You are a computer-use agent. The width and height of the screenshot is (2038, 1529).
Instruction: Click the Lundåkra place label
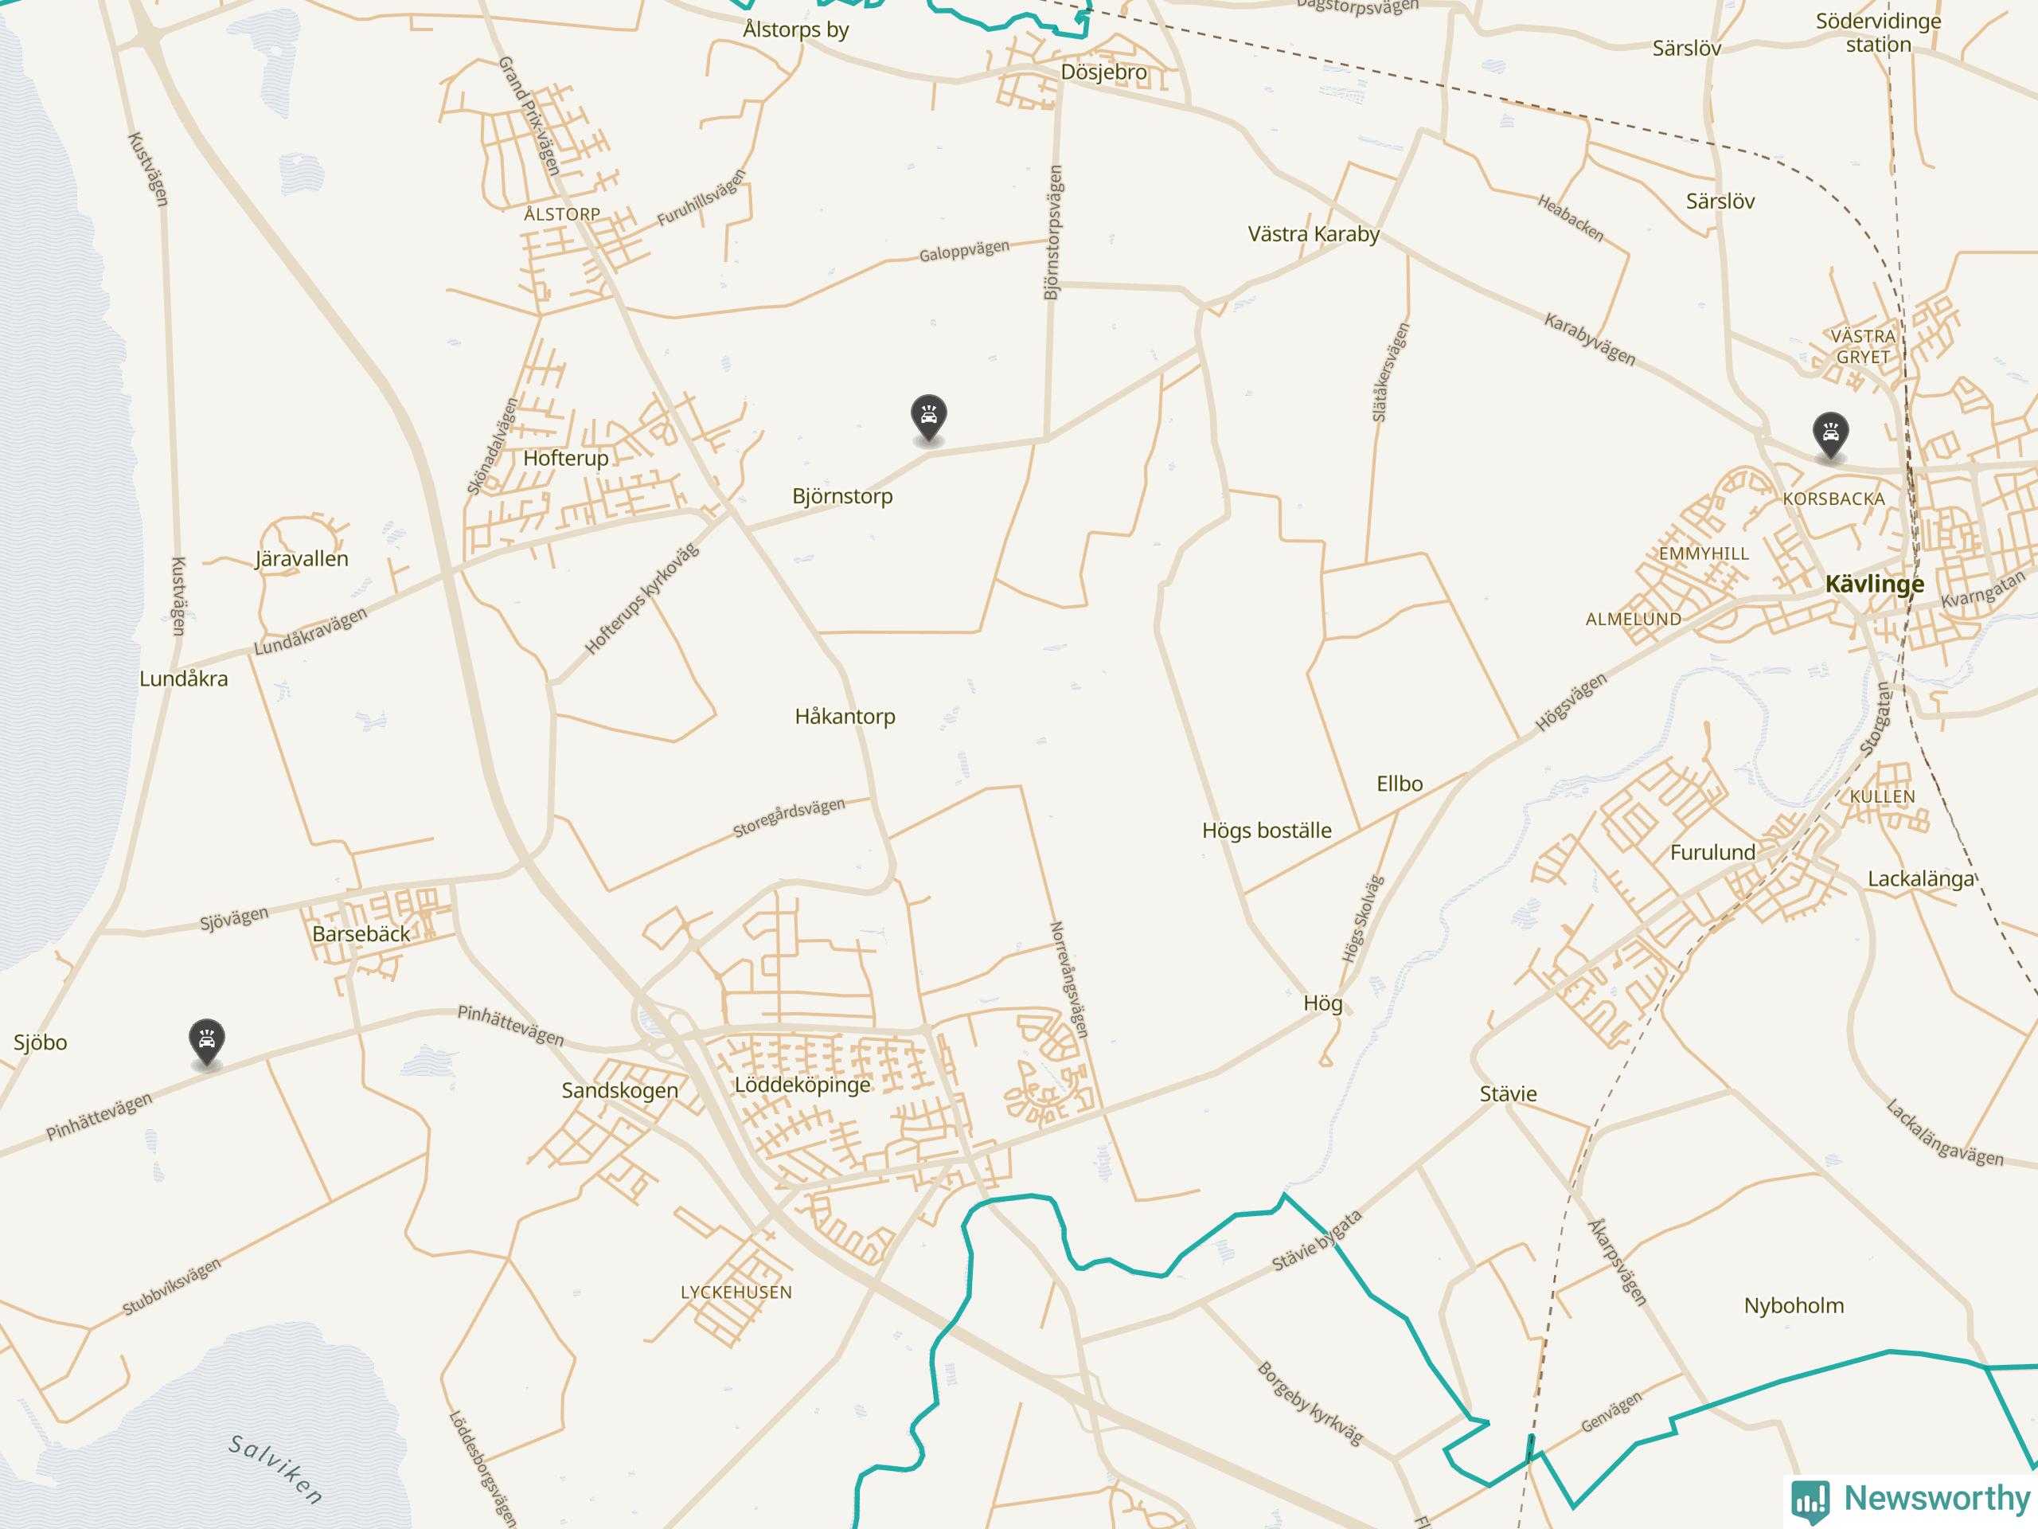point(183,678)
